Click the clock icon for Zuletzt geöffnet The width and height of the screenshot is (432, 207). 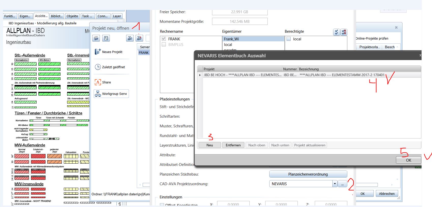(x=98, y=67)
